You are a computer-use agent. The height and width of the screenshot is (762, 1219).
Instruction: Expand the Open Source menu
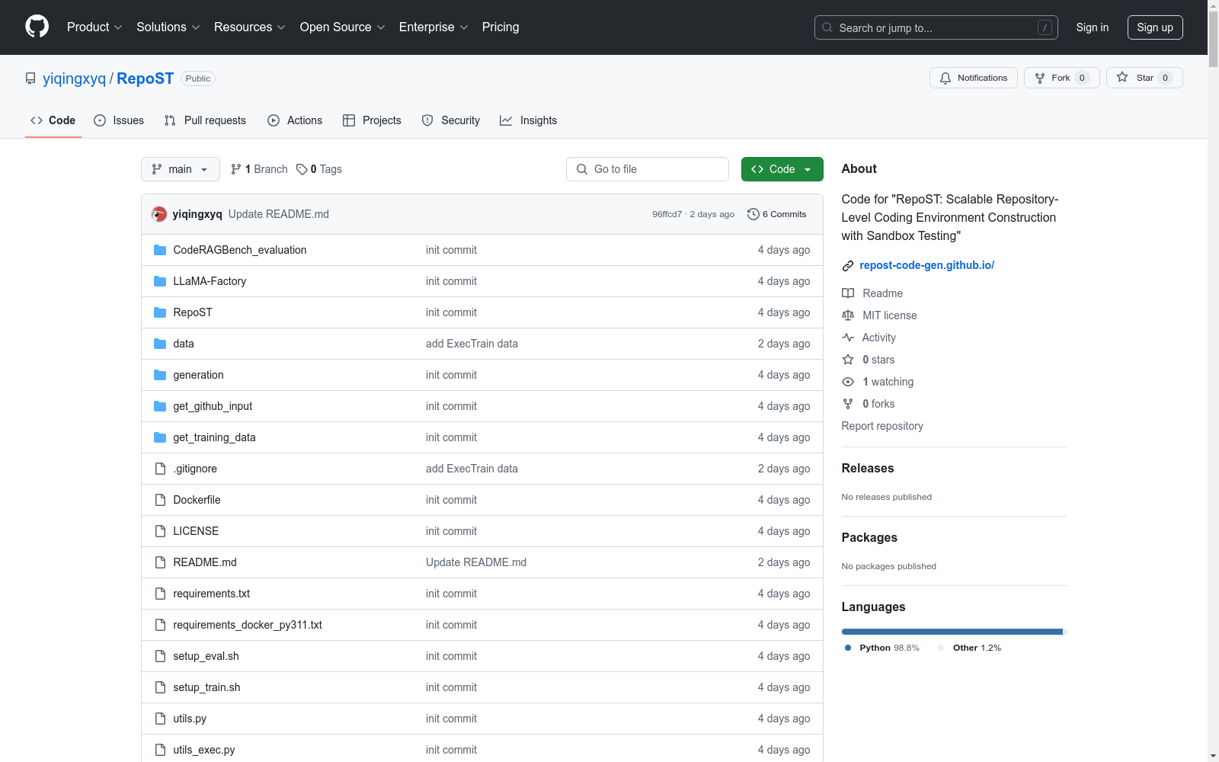pyautogui.click(x=343, y=27)
